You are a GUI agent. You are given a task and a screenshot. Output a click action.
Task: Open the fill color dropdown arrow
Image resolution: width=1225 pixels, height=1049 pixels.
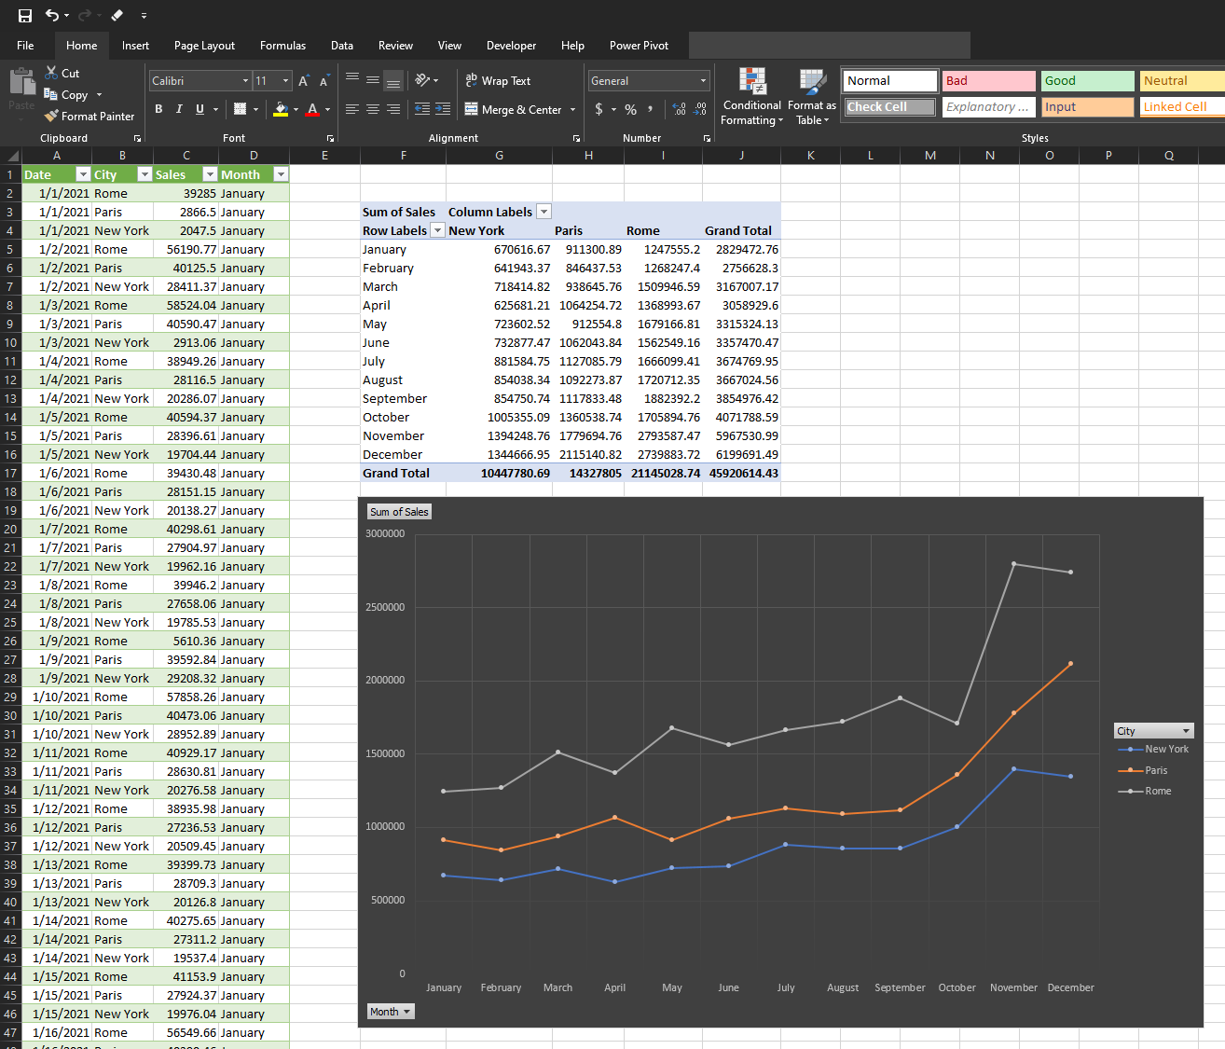tap(296, 109)
